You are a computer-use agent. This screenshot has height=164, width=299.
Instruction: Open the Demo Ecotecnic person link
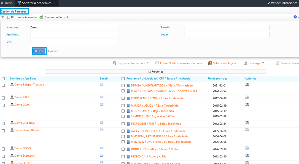pos(24,156)
